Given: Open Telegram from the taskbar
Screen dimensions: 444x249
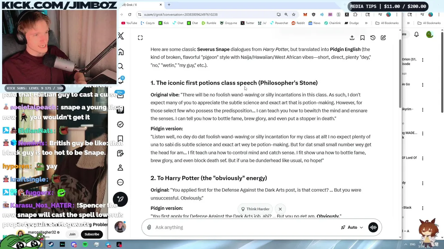Looking at the screenshot, I should pyautogui.click(x=108, y=245).
